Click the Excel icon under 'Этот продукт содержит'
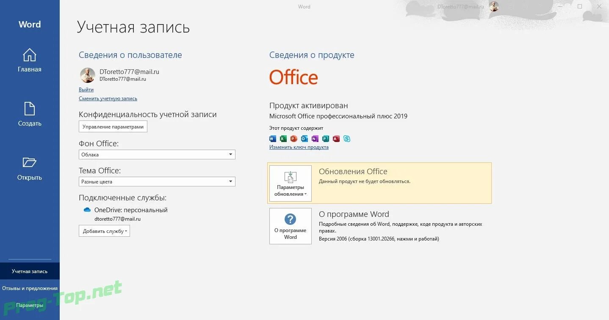 click(283, 139)
